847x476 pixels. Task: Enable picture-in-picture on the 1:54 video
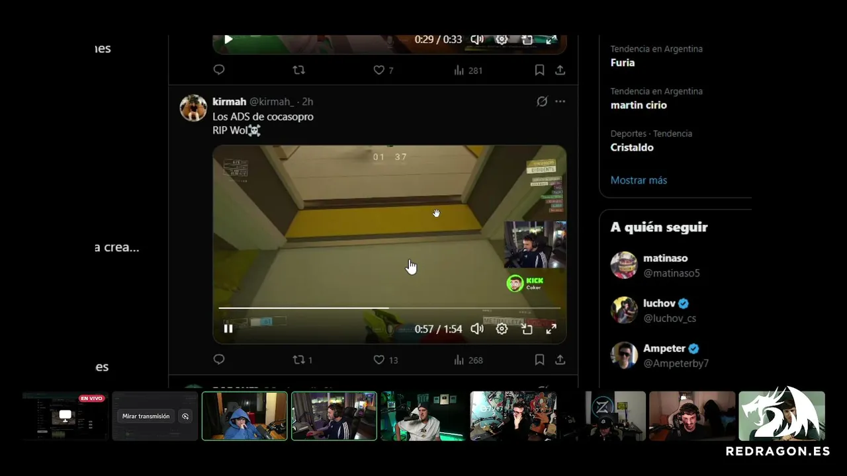click(x=527, y=329)
